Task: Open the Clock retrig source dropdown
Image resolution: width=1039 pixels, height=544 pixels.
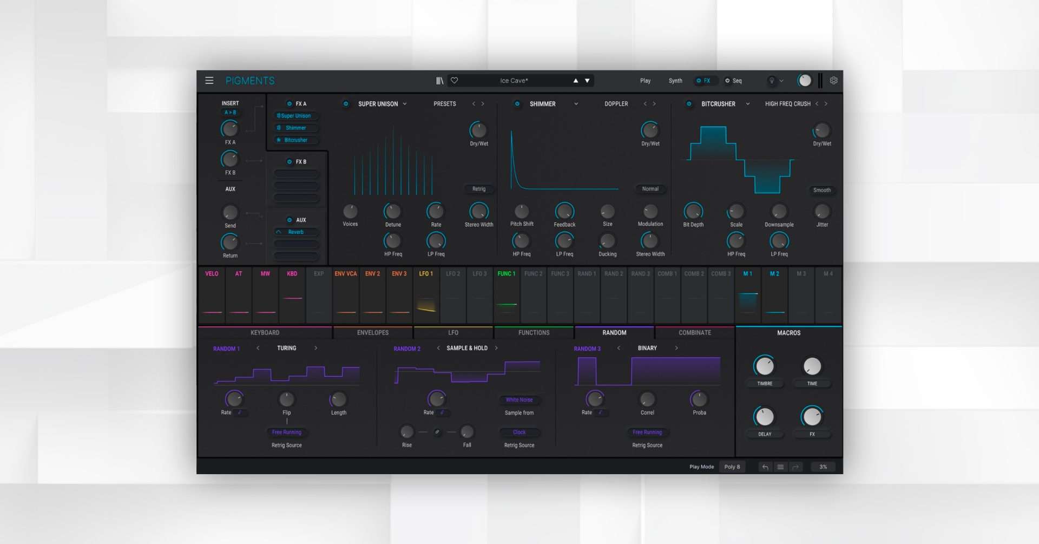Action: pos(519,432)
